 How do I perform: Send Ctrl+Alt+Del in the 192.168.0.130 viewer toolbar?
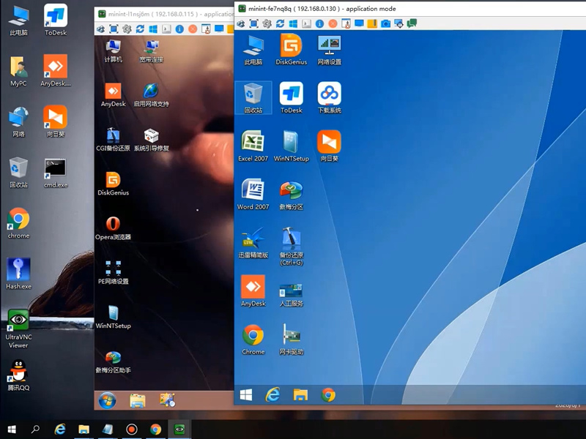click(241, 23)
